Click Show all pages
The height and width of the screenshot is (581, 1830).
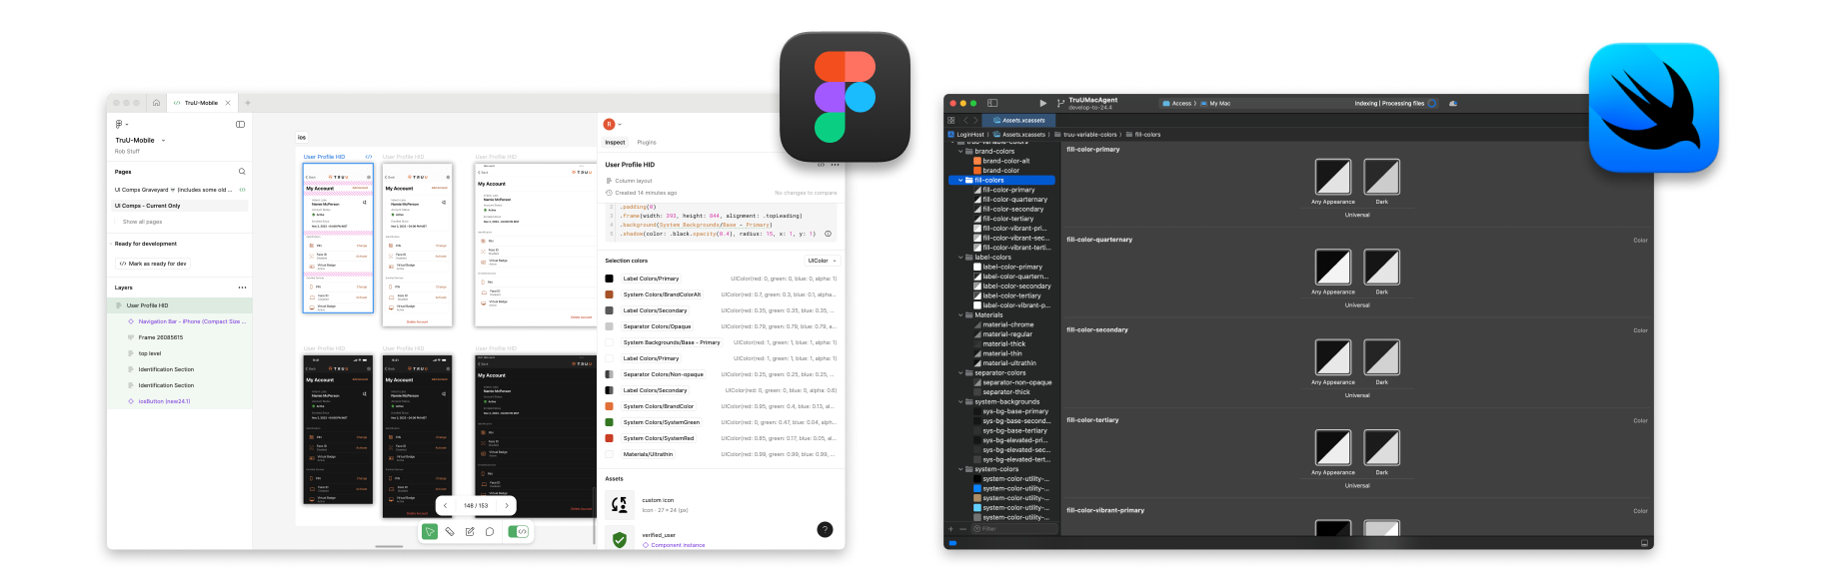coord(142,222)
